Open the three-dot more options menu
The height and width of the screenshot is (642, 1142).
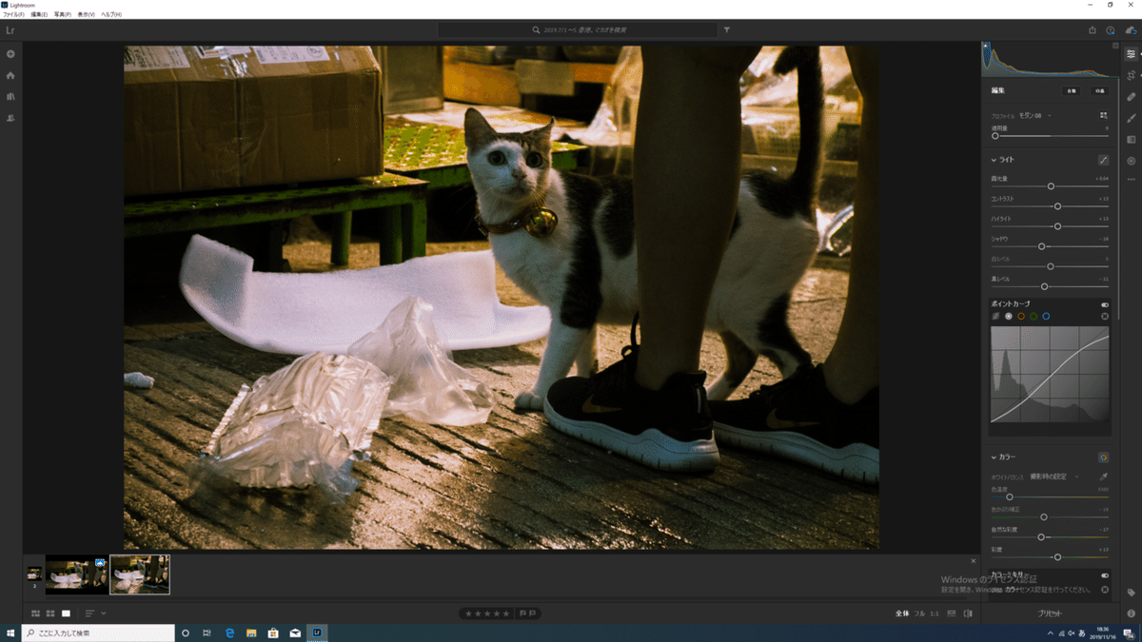1131,179
